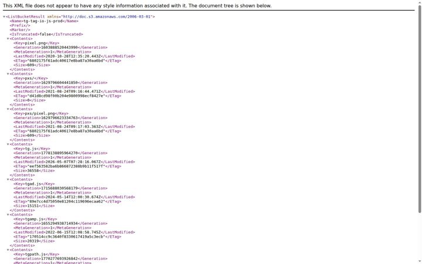The width and height of the screenshot is (422, 264).
Task: Click the Key pxs/ row
Action: (30, 79)
